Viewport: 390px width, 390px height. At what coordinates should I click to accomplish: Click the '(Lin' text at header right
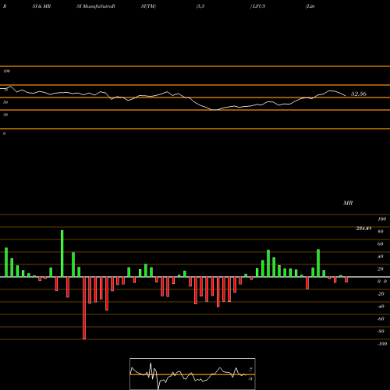point(310,6)
